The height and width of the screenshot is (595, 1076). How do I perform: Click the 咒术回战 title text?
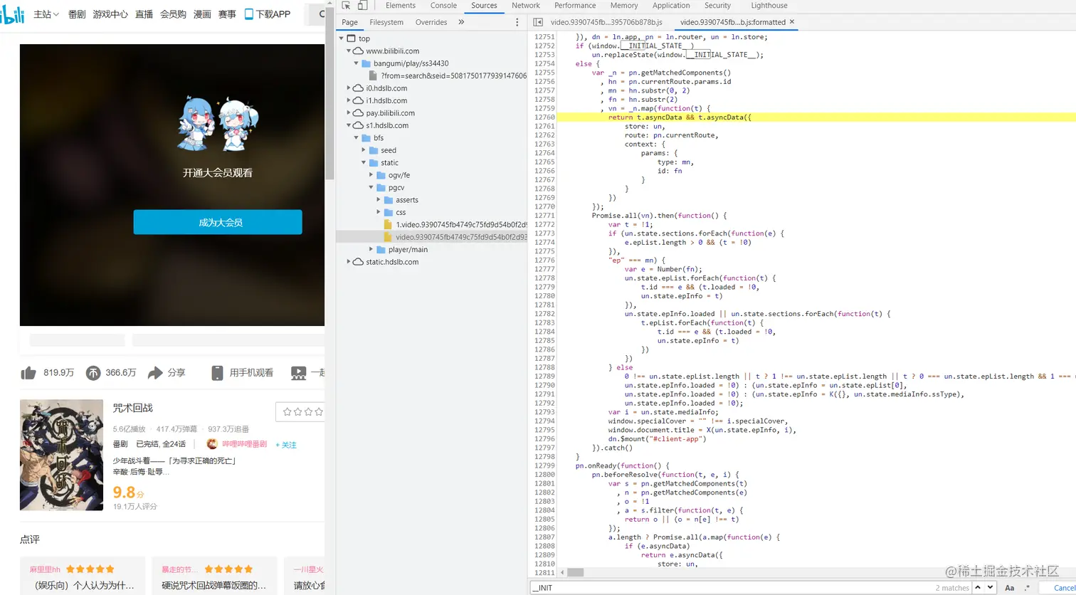[133, 409]
